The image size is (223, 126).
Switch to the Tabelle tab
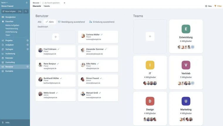click(47, 6)
